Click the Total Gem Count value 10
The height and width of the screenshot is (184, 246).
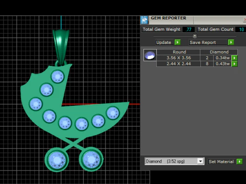click(241, 29)
